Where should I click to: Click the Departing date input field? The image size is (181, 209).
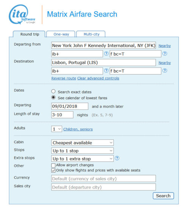(x=70, y=106)
